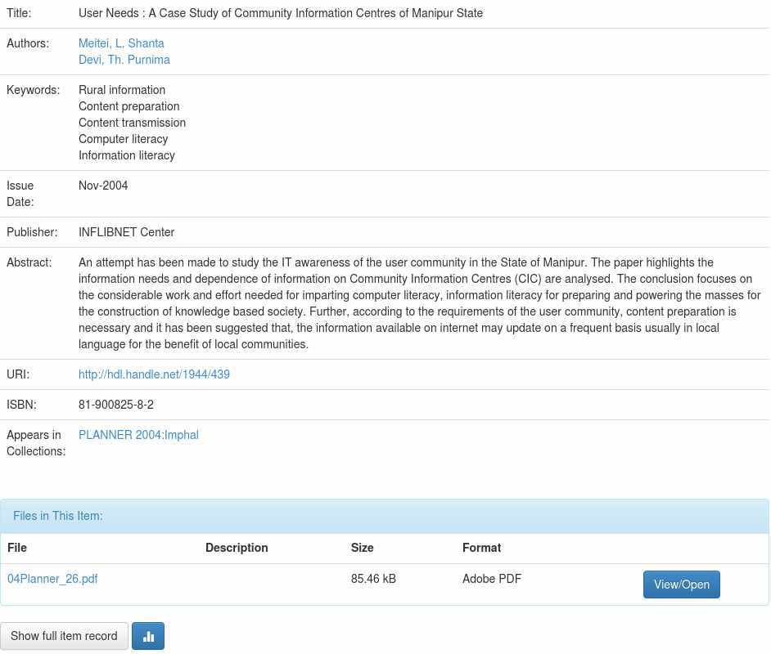
Task: Follow the hdl.handle.net URI link
Action: pyautogui.click(x=154, y=374)
